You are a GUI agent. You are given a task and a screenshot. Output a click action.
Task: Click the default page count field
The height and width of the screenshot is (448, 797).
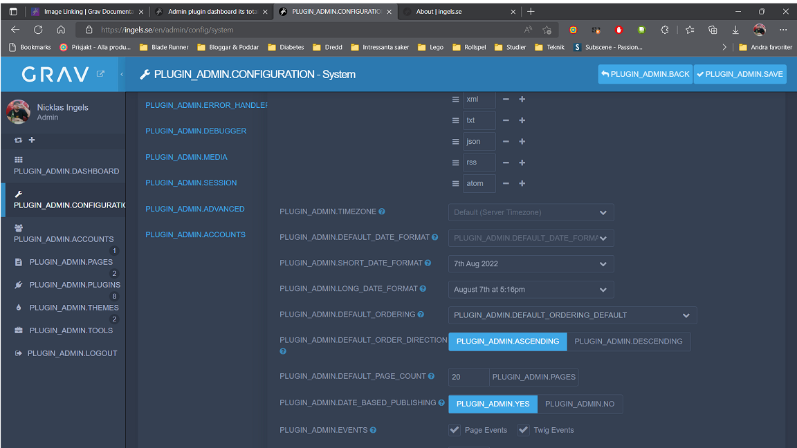click(468, 377)
